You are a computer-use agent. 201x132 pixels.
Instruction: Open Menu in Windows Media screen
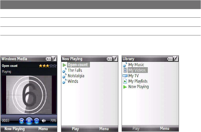tap(43, 129)
